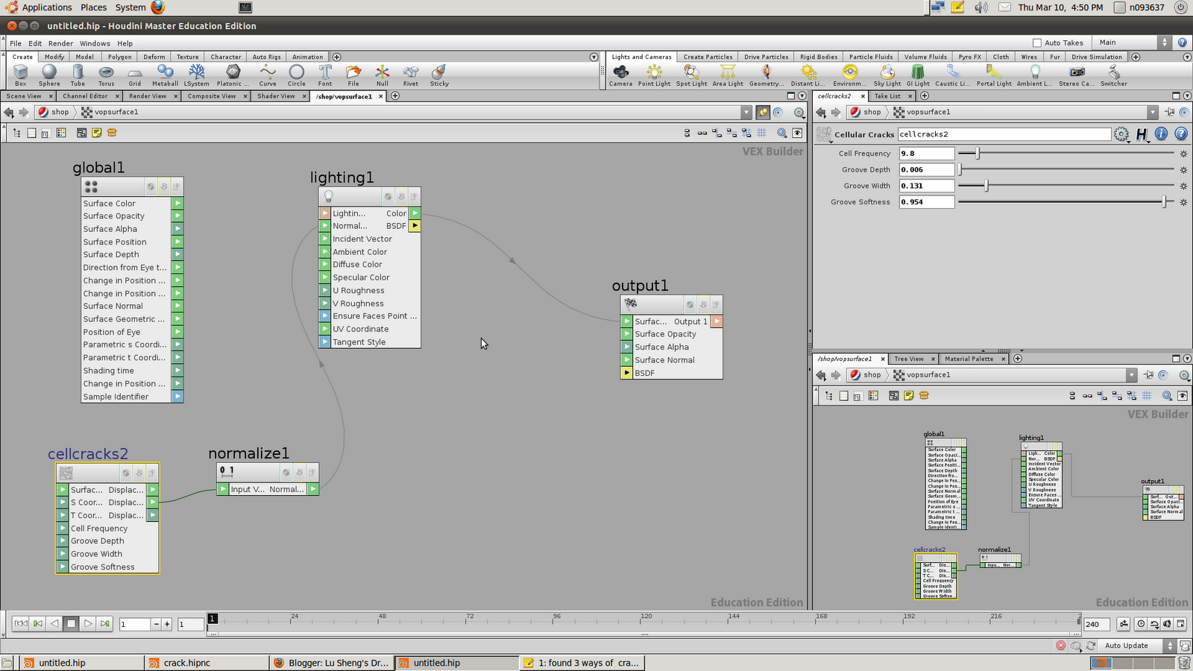Select the Torus shelf tool
1193x671 pixels.
pyautogui.click(x=107, y=75)
